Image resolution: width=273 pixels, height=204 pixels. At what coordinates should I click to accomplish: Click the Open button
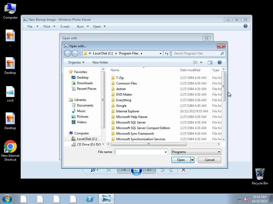tap(181, 160)
